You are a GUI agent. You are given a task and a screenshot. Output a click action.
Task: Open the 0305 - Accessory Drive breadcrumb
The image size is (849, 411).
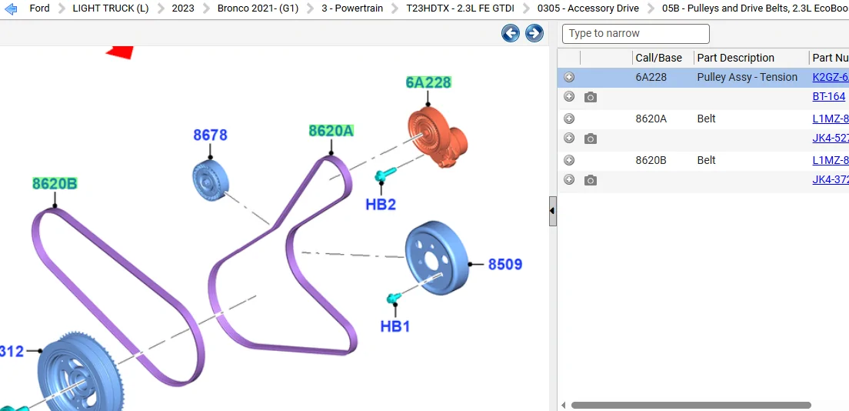point(588,8)
